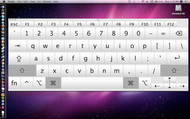Image resolution: width=190 pixels, height=119 pixels.
Task: Click the number 5 key
Action: [x=77, y=33]
